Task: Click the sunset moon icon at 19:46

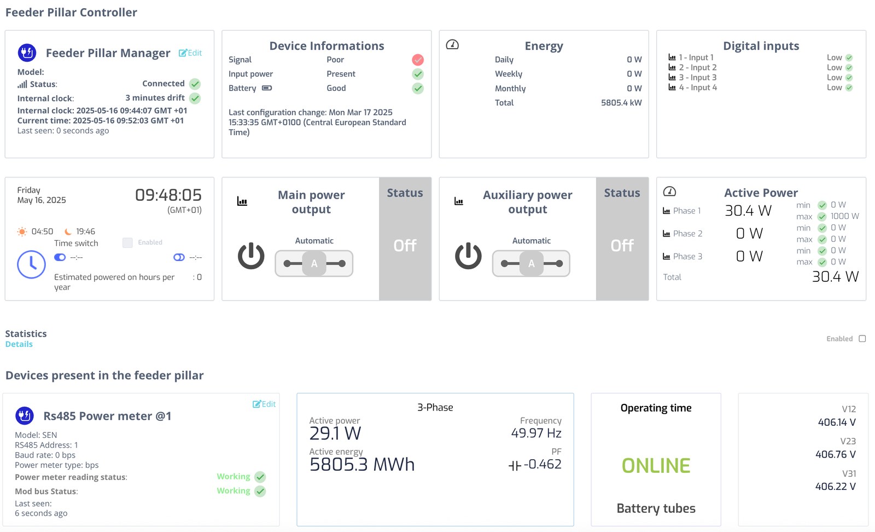Action: pos(68,232)
